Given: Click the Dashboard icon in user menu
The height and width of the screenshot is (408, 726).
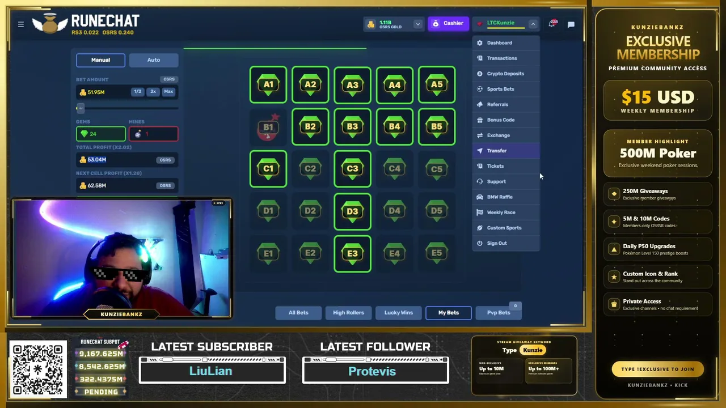Looking at the screenshot, I should point(480,43).
